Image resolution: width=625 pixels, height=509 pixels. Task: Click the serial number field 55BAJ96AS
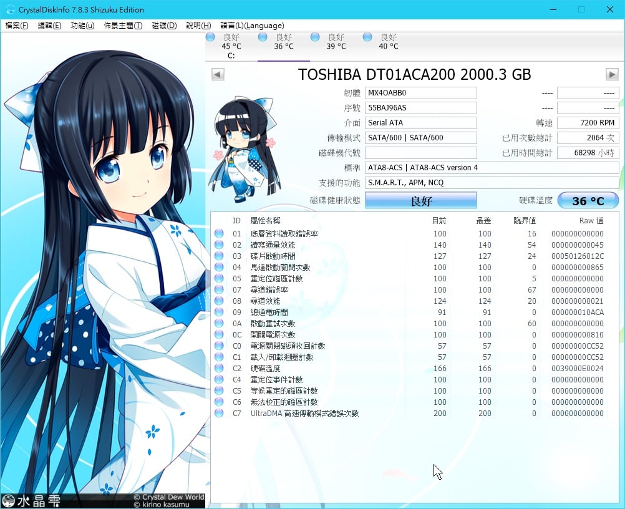coord(421,108)
